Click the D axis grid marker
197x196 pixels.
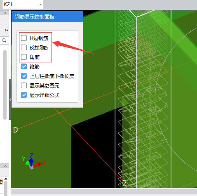coord(16,130)
